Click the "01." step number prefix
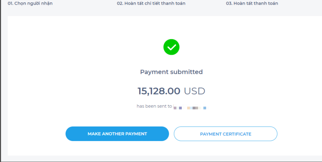 (10, 3)
